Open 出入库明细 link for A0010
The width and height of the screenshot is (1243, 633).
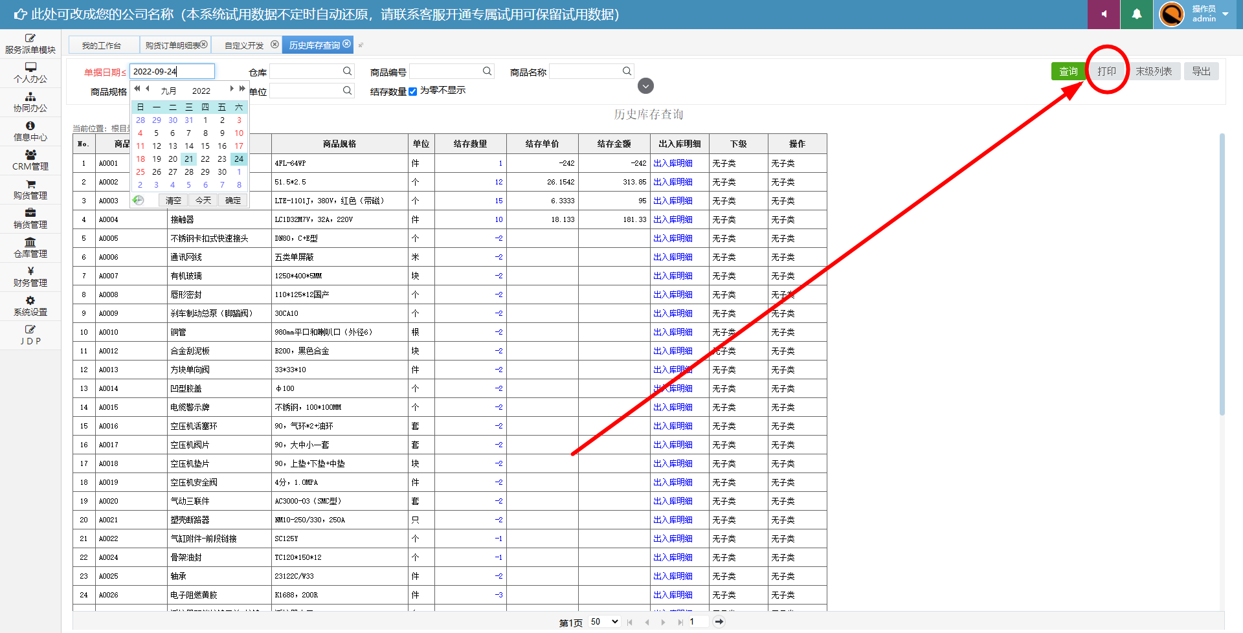click(x=673, y=332)
